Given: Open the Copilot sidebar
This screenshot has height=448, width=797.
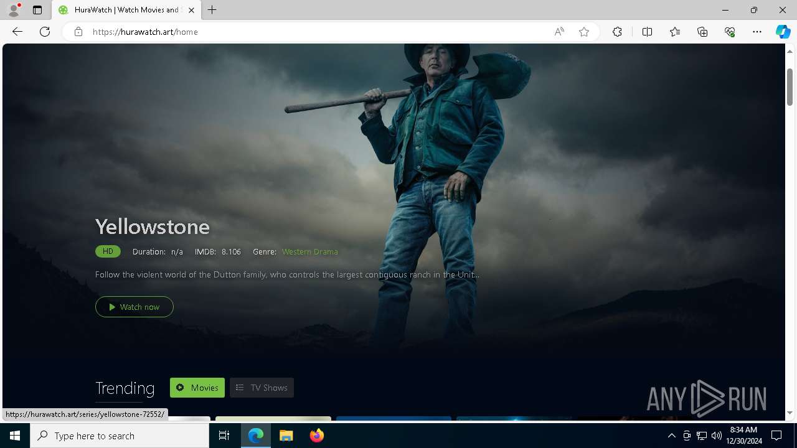Looking at the screenshot, I should 783,32.
